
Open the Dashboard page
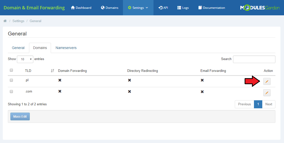click(x=81, y=8)
